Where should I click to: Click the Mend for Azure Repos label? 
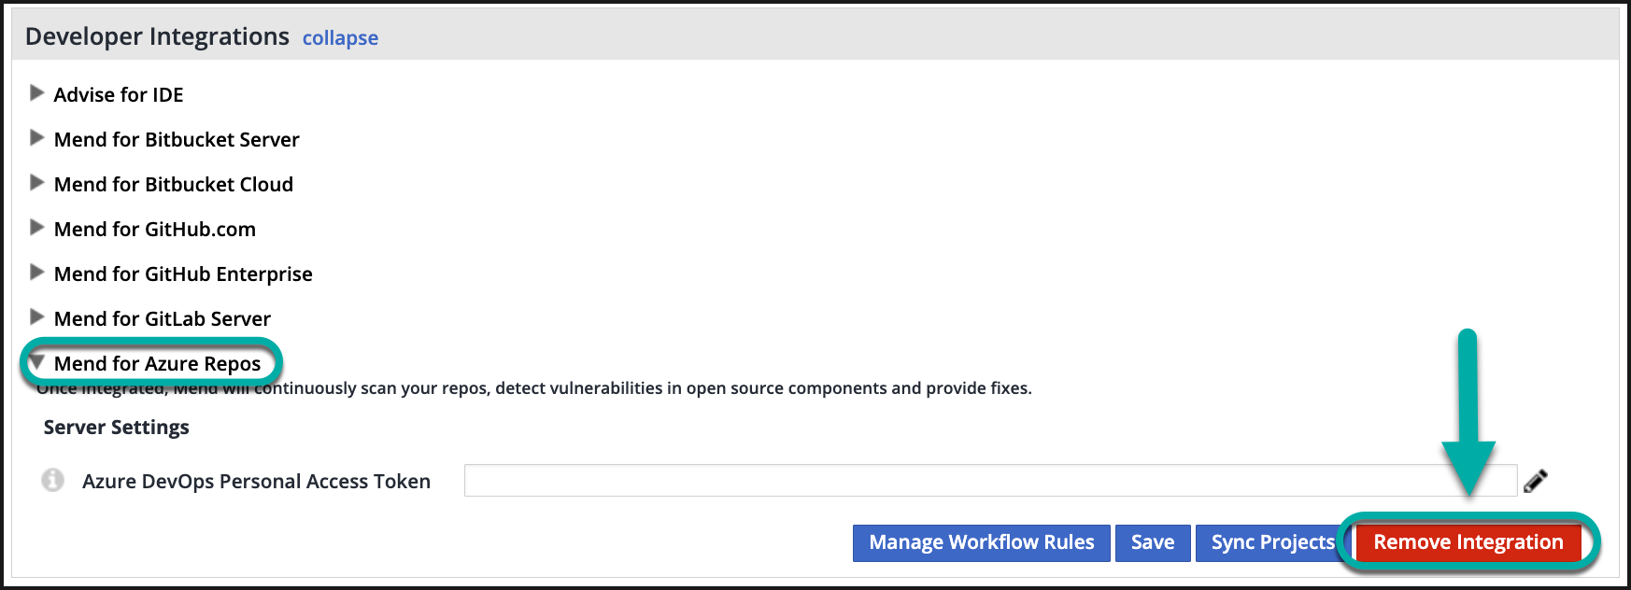(158, 364)
